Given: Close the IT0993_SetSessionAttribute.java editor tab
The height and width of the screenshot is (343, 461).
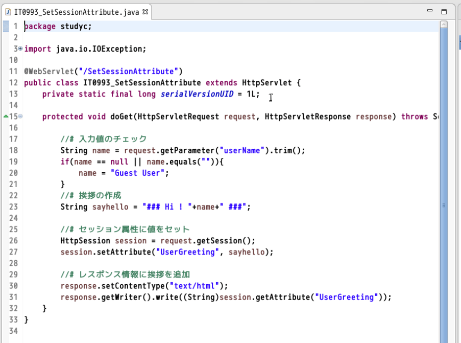Looking at the screenshot, I should pyautogui.click(x=145, y=12).
